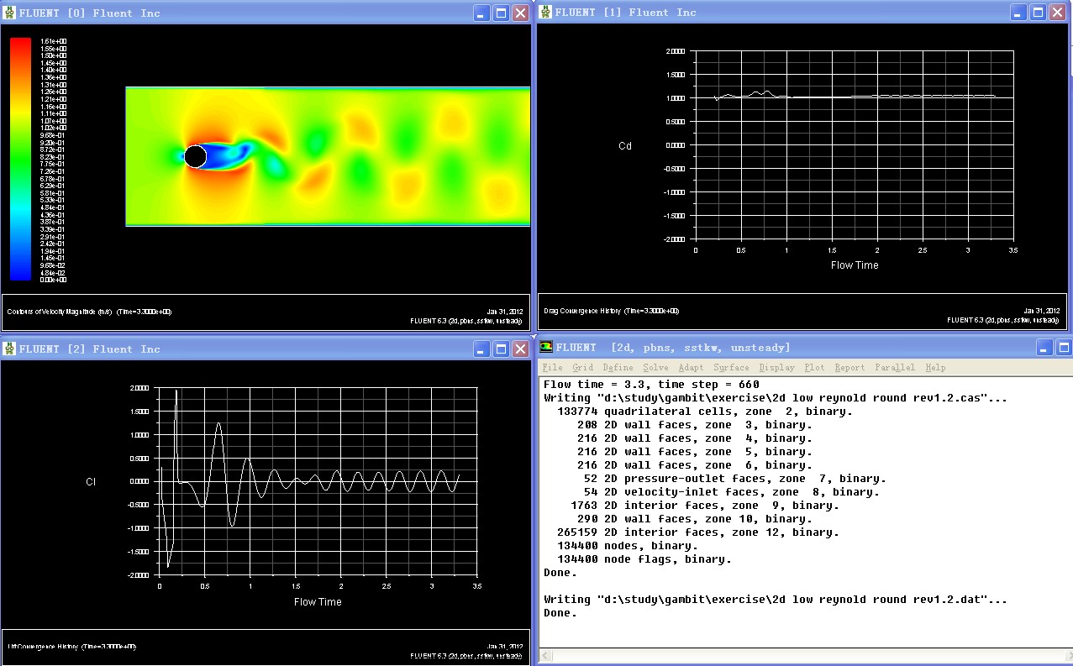The image size is (1073, 666).
Task: Click the FLUENT [2] window title bar icon
Action: [9, 349]
